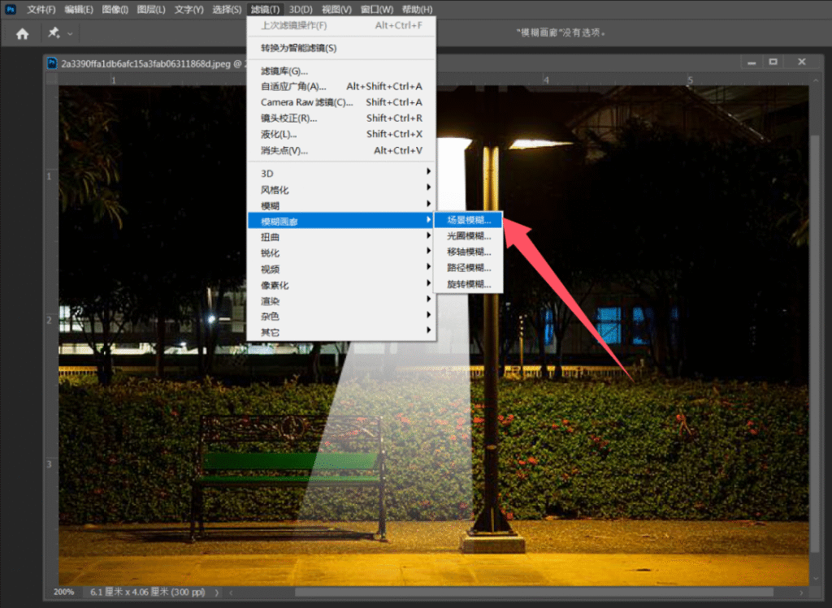The image size is (832, 608).
Task: Choose 转换为智能滤镜(S) from filter menu
Action: click(x=342, y=48)
